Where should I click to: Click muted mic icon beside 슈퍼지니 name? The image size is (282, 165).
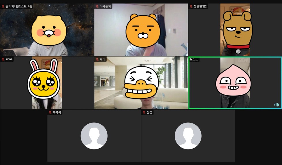(x=3, y=6)
